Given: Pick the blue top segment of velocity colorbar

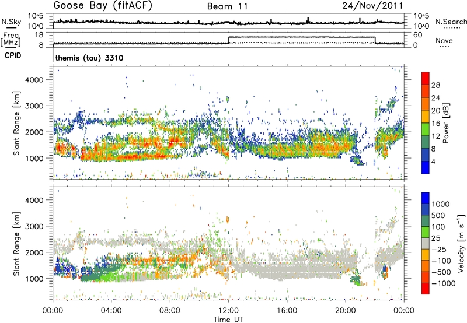Looking at the screenshot, I should pos(426,198).
